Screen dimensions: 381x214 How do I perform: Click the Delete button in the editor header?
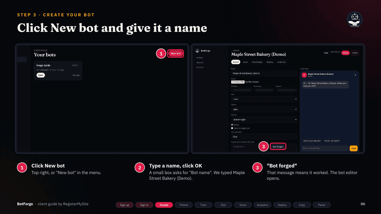click(355, 53)
